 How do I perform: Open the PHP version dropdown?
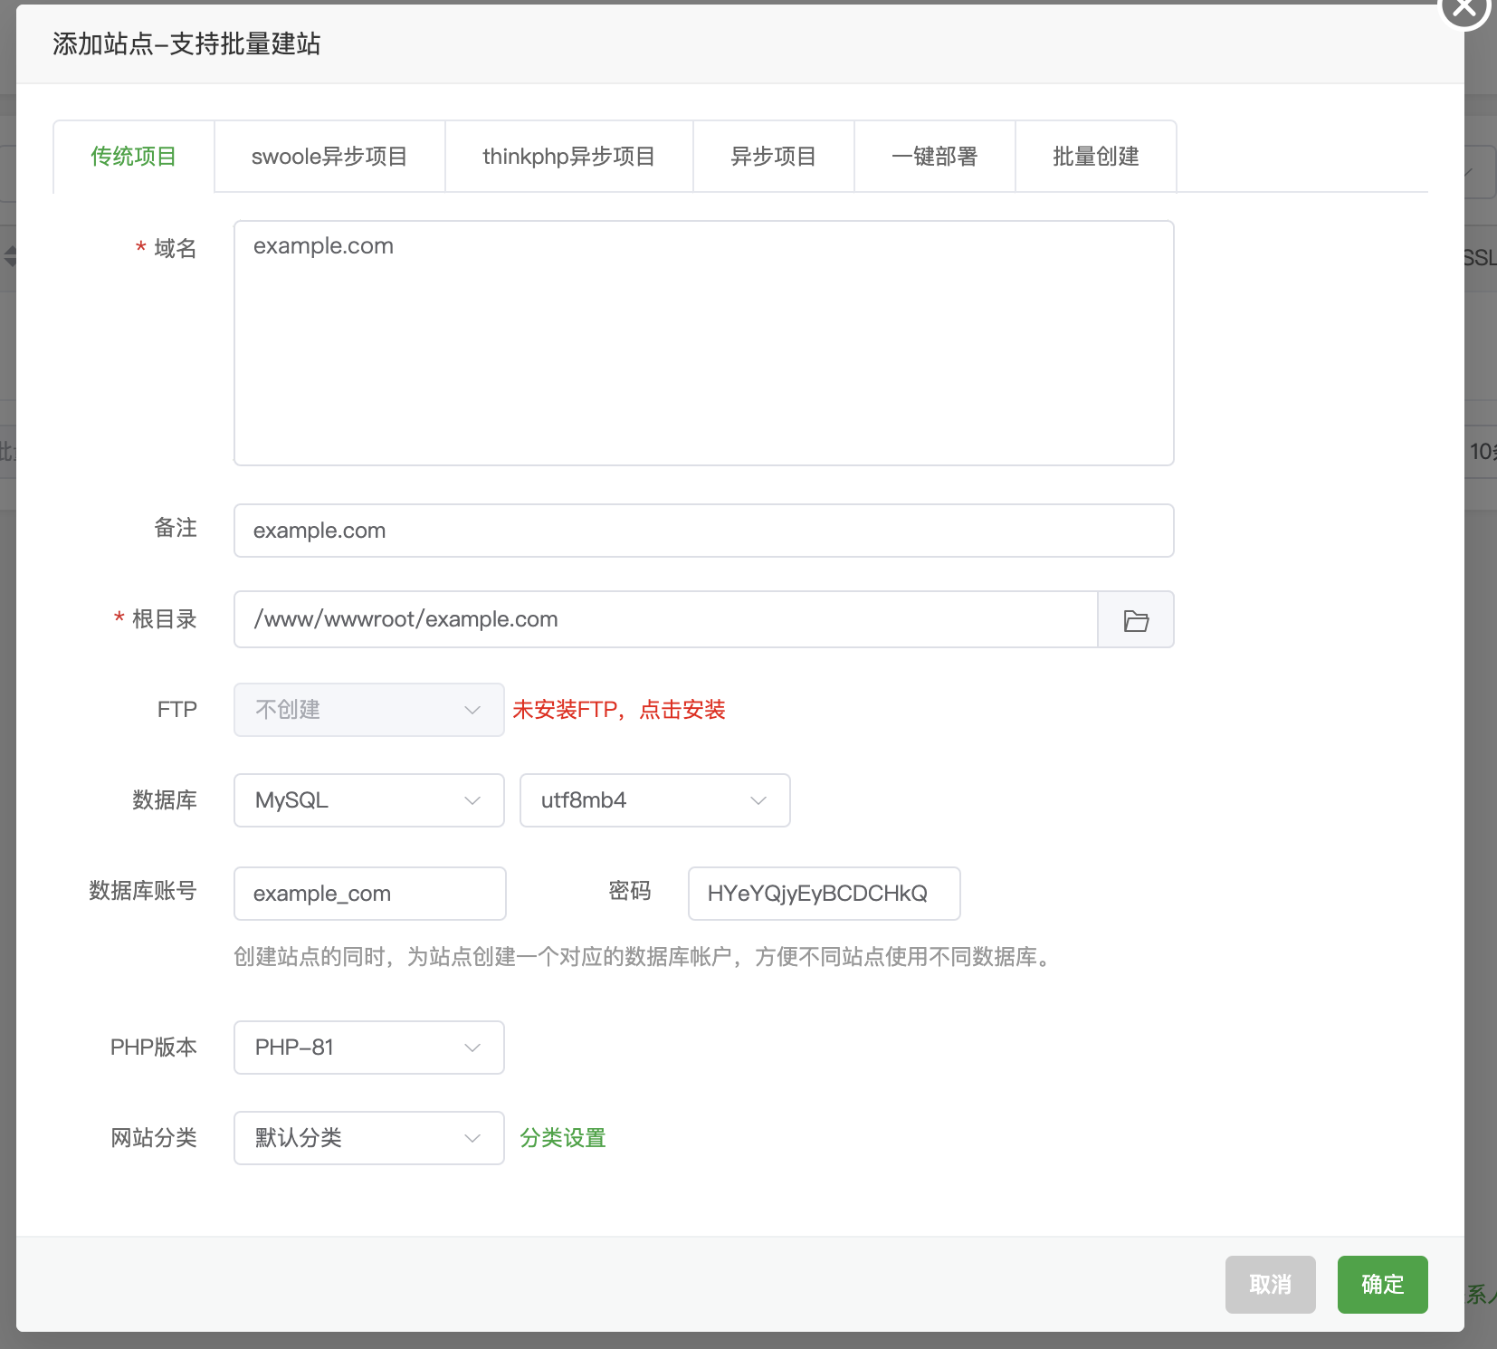tap(367, 1048)
